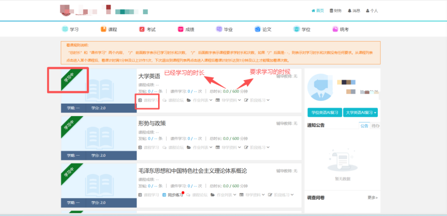Expand 作业列表 dropdown for 大学英语
The height and width of the screenshot is (216, 447).
(x=199, y=100)
